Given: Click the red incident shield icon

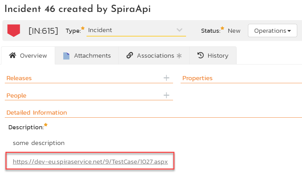Looking at the screenshot, I should [14, 31].
